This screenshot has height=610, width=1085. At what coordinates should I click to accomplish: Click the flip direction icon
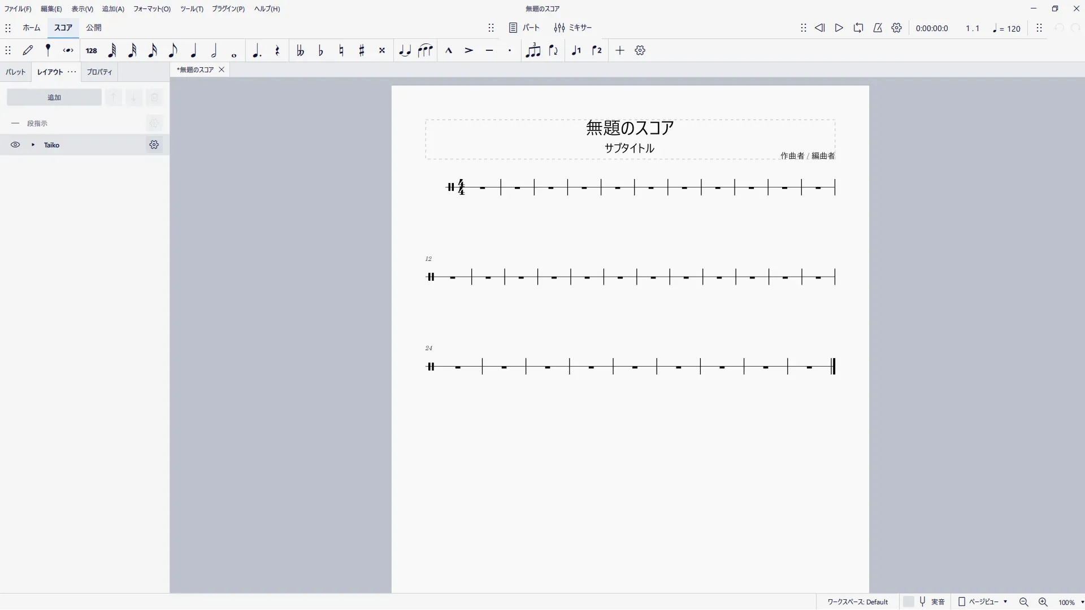click(x=553, y=51)
